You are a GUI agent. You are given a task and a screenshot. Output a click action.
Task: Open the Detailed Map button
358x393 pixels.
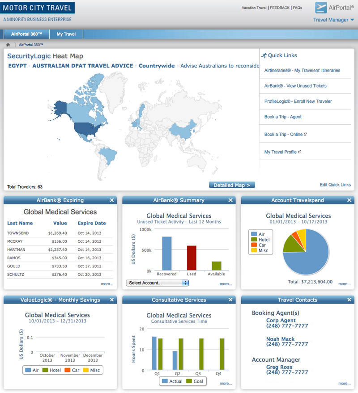point(232,185)
